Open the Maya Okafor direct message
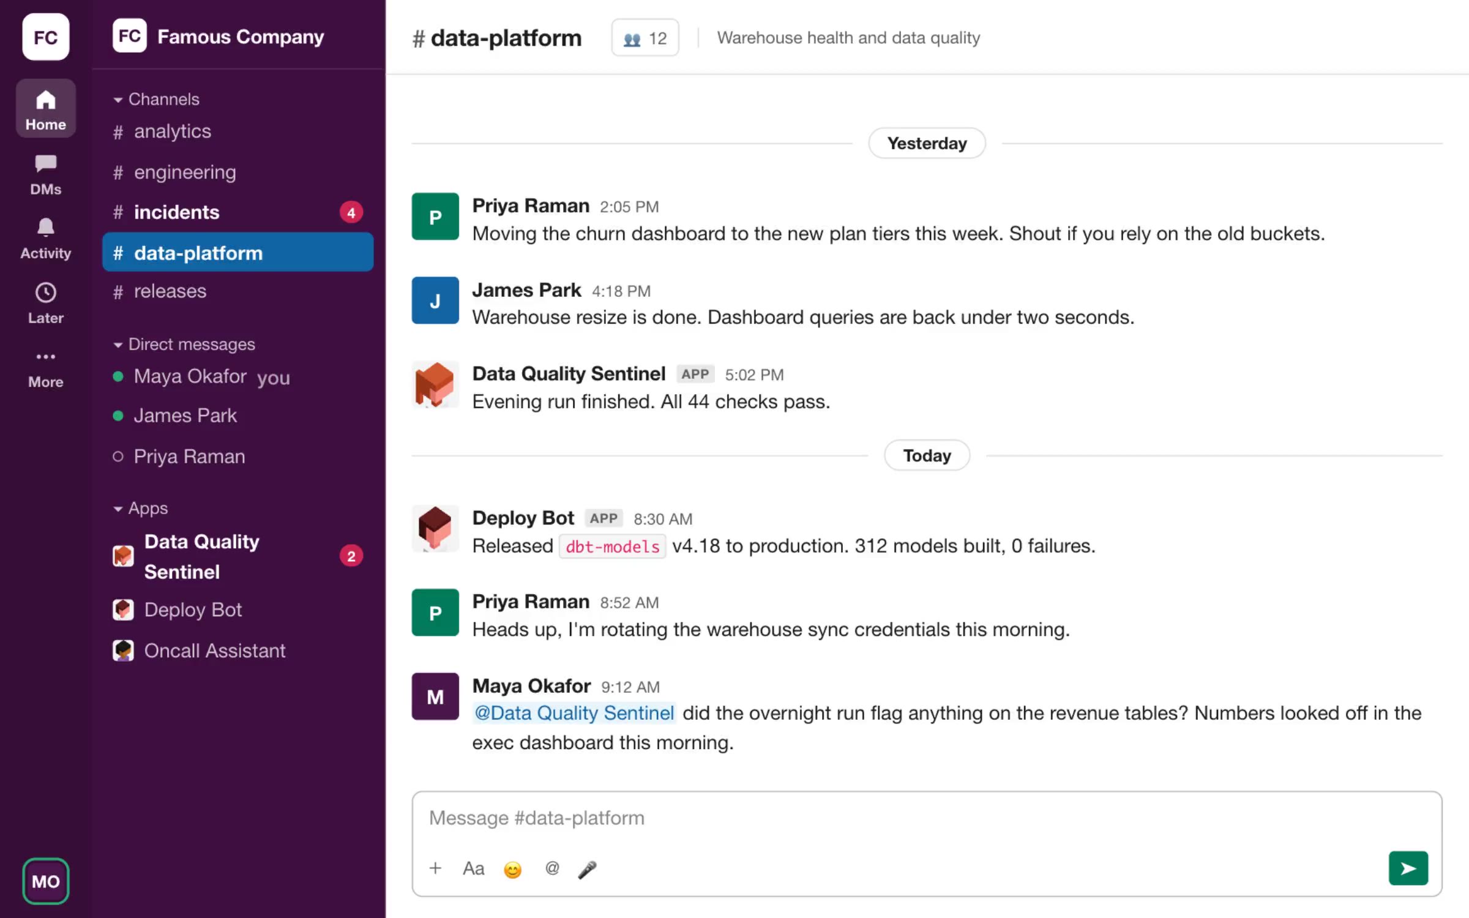This screenshot has height=918, width=1469. point(237,376)
